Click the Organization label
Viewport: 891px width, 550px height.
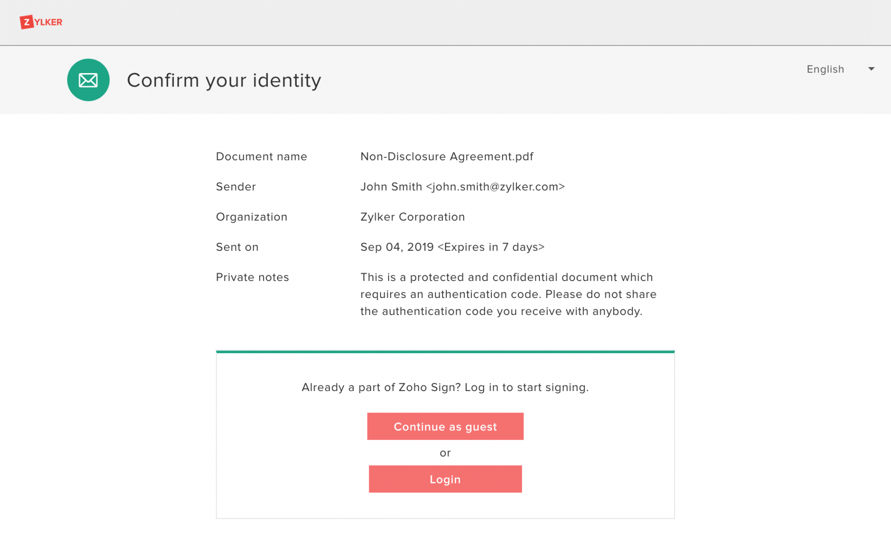coord(252,217)
